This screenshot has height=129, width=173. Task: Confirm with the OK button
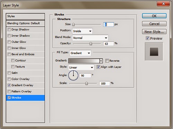[154, 16]
